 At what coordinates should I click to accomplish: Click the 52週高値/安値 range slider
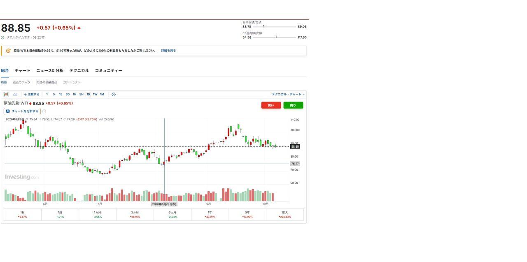(274, 37)
